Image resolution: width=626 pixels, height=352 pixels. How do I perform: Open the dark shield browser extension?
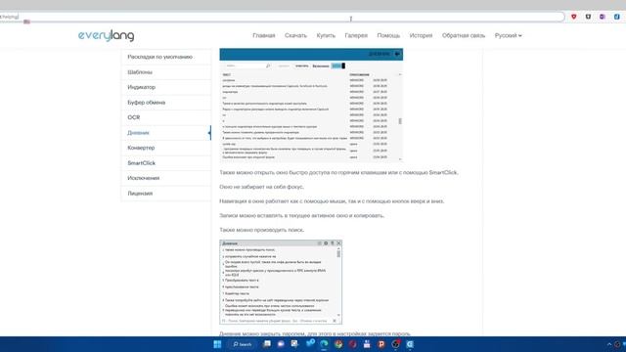point(588,17)
